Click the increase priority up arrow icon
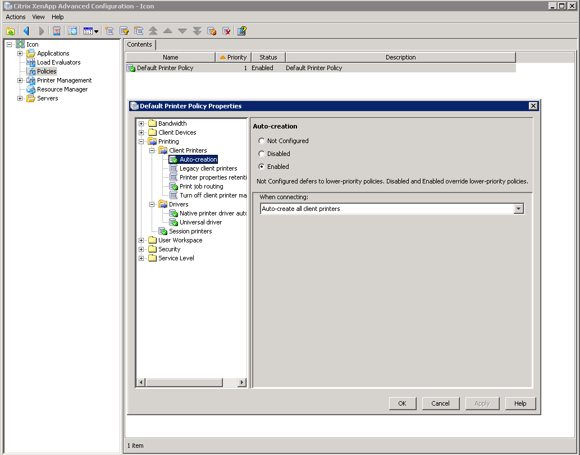The width and height of the screenshot is (580, 455). pos(167,31)
